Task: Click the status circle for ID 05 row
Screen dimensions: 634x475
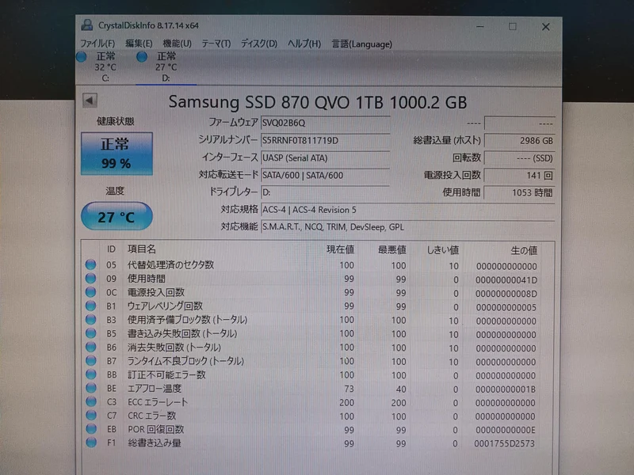Action: tap(90, 264)
